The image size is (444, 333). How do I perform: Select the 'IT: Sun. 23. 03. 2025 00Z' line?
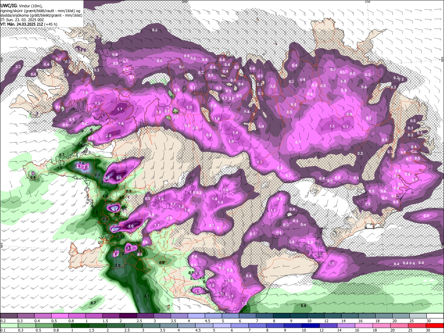coord(22,20)
